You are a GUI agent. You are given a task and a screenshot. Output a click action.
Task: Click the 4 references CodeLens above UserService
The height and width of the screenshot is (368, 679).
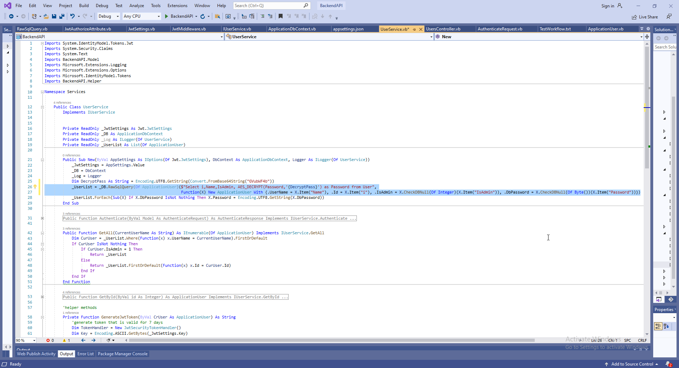[62, 103]
